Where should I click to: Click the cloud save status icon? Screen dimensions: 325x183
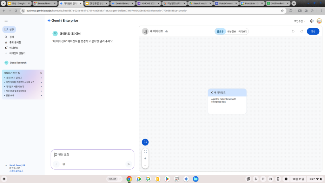pos(167,31)
